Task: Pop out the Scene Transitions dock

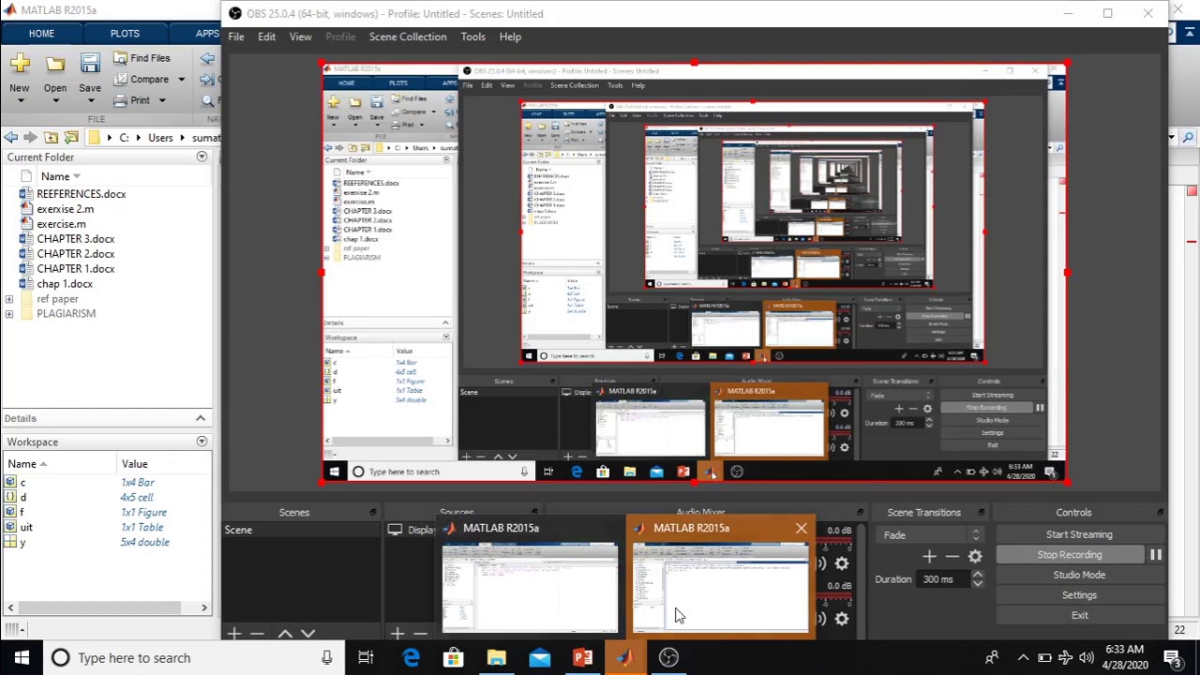Action: point(981,513)
